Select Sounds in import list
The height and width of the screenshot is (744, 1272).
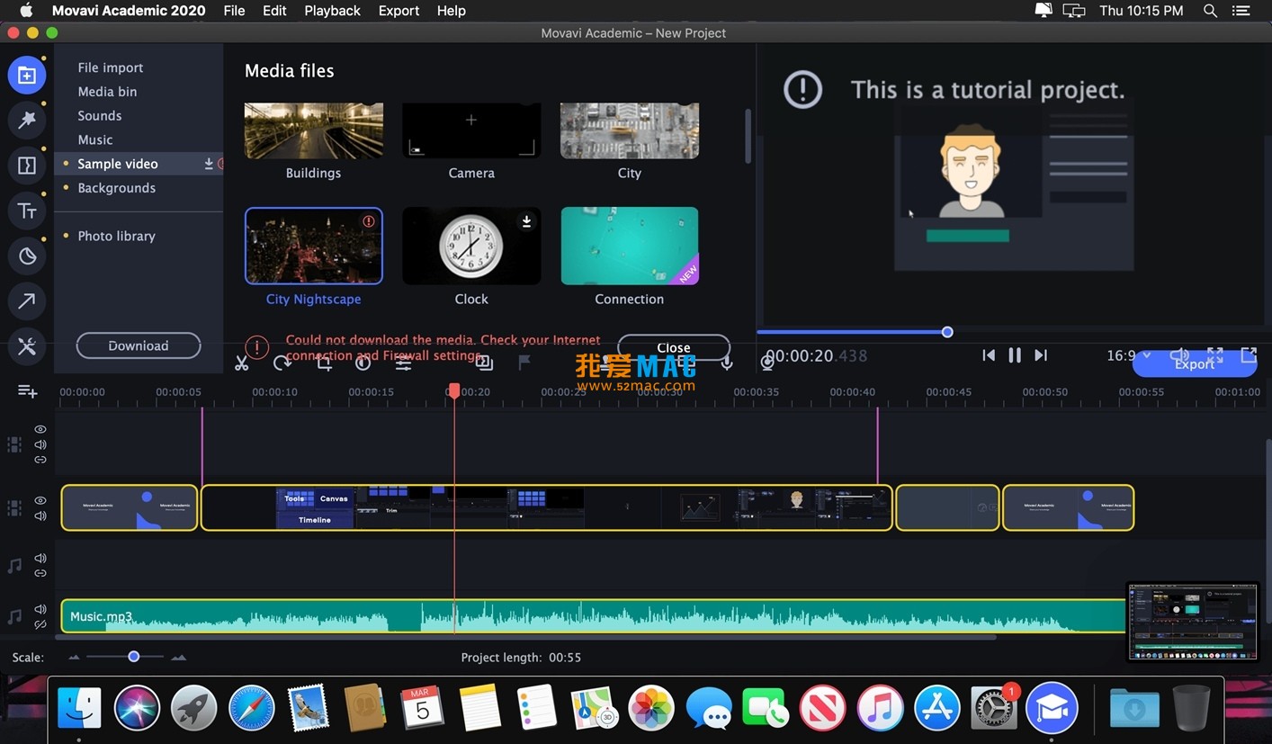[139, 116]
